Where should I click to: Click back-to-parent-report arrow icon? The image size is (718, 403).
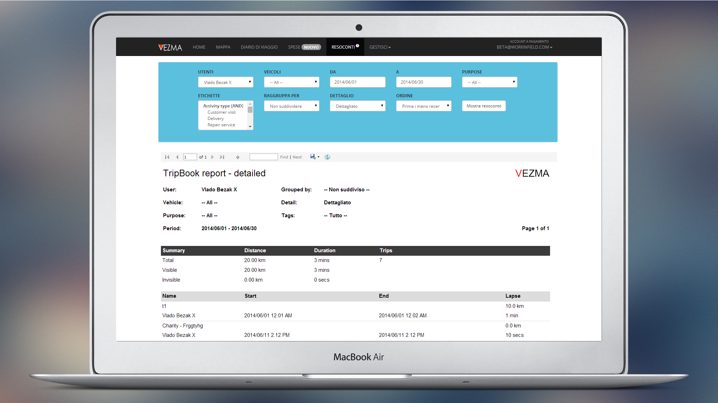tap(238, 157)
